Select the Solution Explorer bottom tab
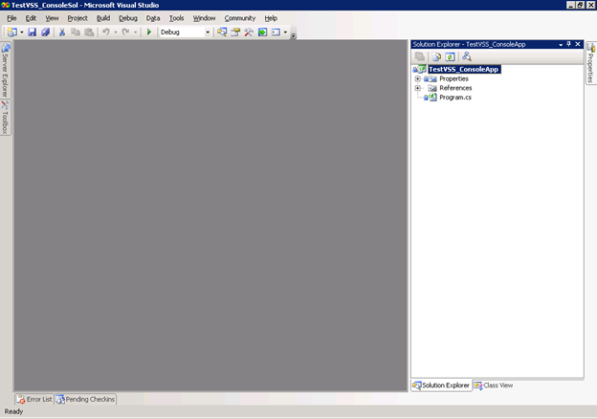 (441, 386)
